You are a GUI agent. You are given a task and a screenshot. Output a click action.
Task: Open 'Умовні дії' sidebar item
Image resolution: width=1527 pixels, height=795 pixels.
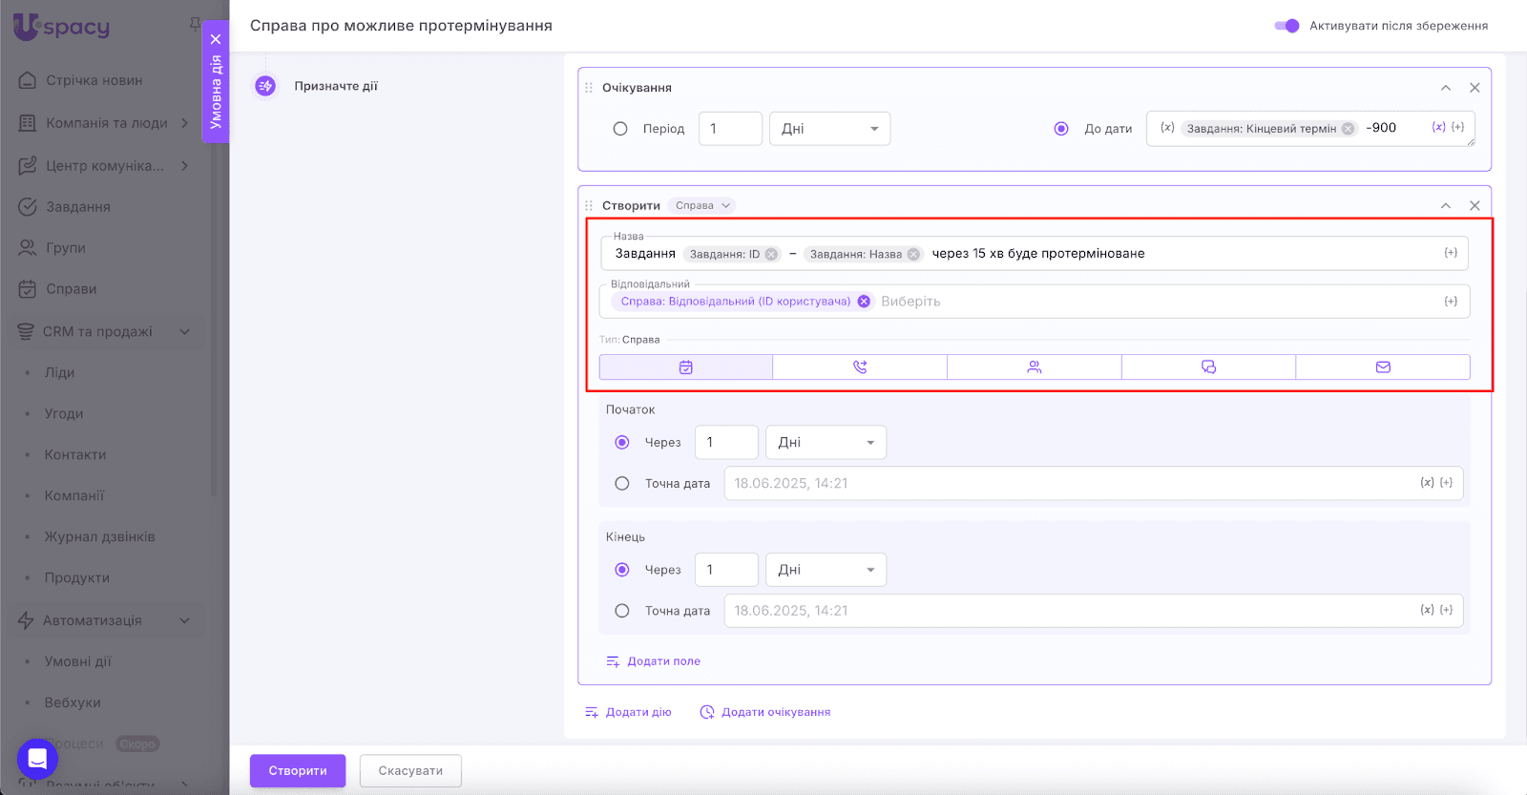click(77, 661)
